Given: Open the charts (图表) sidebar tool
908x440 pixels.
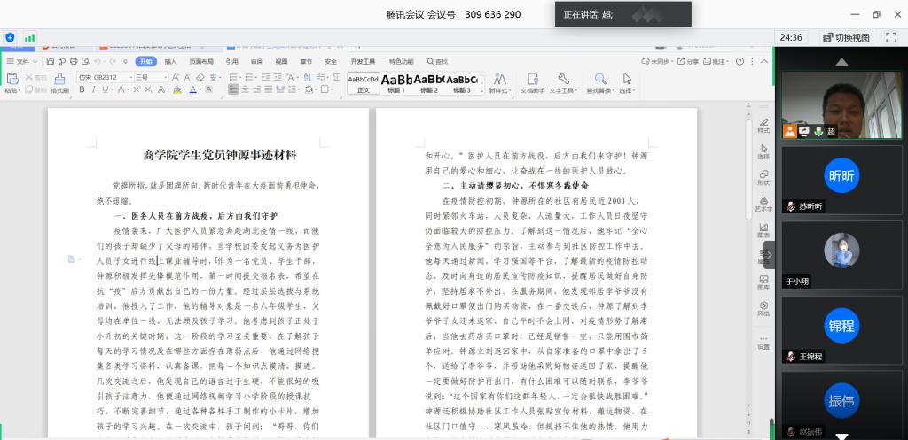Looking at the screenshot, I should 763,228.
